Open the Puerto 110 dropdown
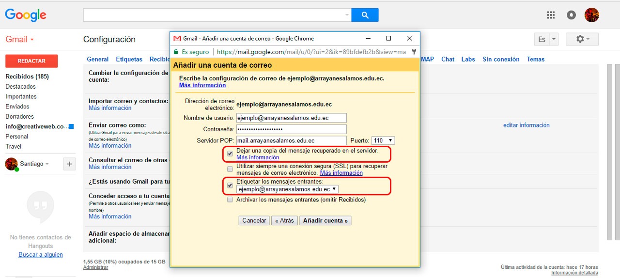This screenshot has width=620, height=278. [x=383, y=140]
